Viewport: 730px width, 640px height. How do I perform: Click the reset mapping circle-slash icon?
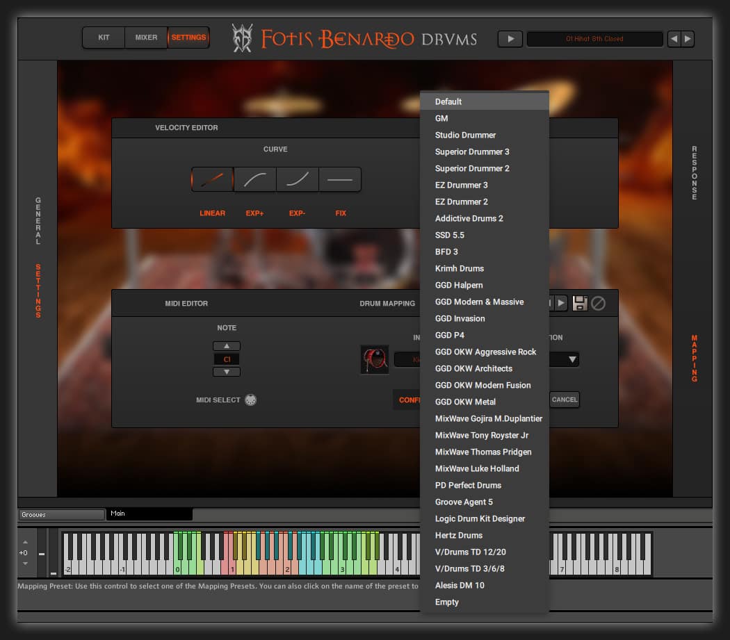(x=598, y=304)
